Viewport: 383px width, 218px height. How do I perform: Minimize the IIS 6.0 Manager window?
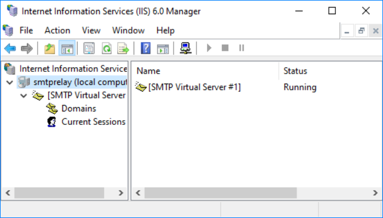pos(299,11)
